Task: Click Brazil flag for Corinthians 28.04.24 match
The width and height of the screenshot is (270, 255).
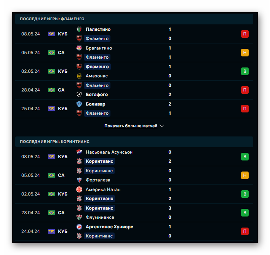Action: (x=51, y=213)
